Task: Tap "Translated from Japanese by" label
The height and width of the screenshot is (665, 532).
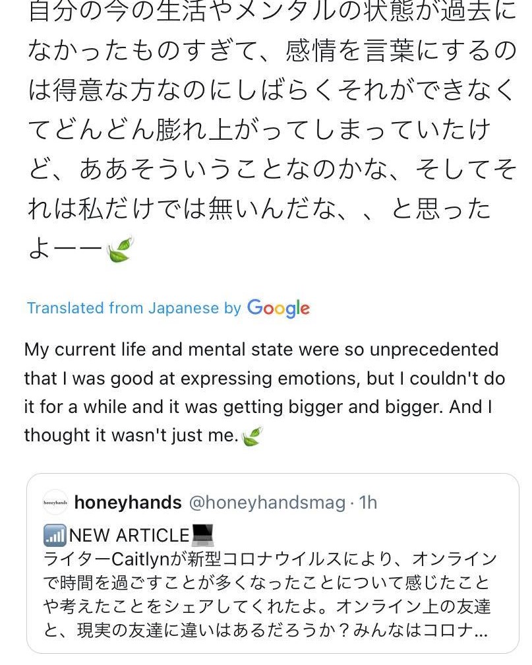Action: click(x=134, y=308)
